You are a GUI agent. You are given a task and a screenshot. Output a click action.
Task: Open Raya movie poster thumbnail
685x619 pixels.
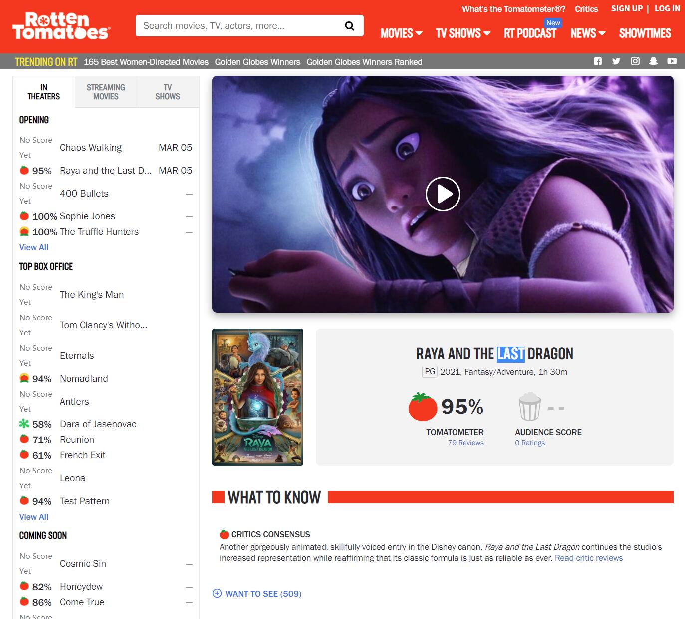click(x=257, y=397)
